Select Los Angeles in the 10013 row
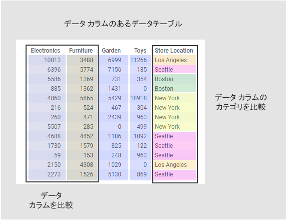This screenshot has height=220, width=286. point(171,60)
